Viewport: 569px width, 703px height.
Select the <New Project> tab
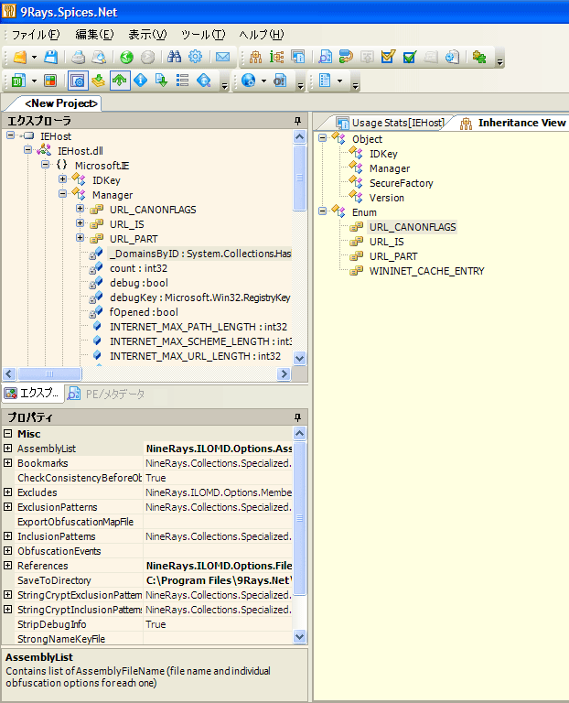pos(61,103)
